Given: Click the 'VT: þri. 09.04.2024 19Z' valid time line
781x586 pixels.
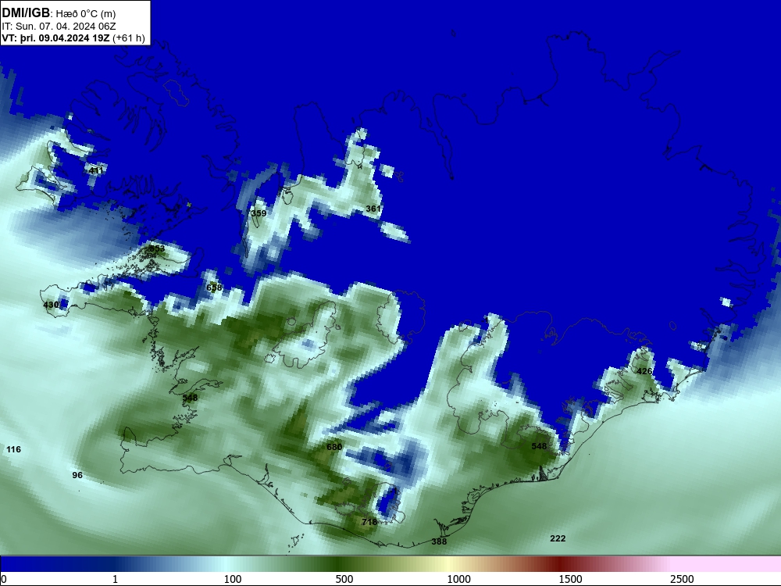Looking at the screenshot, I should coord(73,38).
